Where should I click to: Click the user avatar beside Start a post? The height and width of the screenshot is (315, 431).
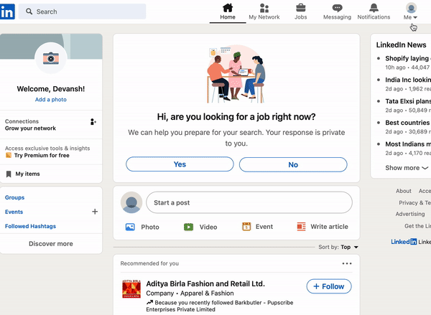pos(131,202)
